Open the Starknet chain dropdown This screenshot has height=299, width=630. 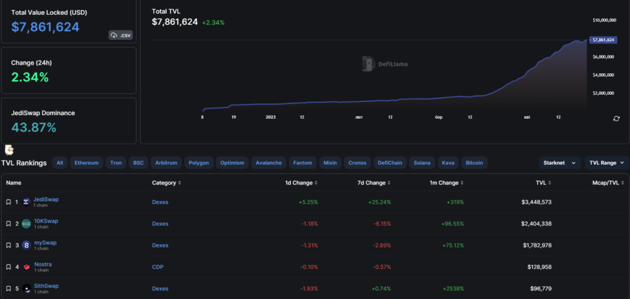(560, 163)
